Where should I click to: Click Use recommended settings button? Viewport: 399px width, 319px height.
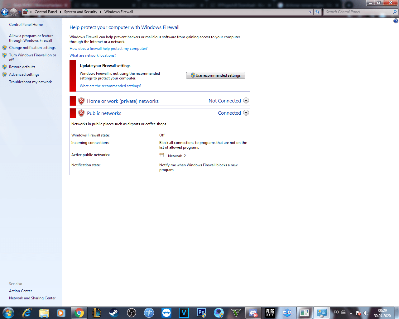[x=216, y=75]
